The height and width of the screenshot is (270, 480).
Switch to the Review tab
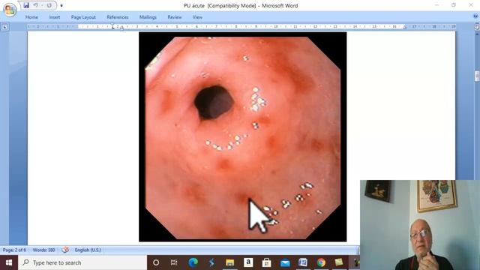click(x=175, y=17)
